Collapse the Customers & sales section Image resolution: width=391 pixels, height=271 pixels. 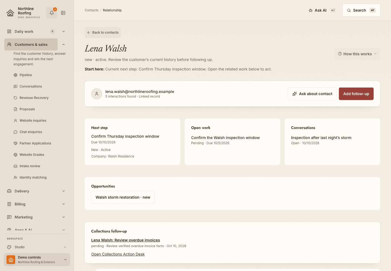(64, 44)
